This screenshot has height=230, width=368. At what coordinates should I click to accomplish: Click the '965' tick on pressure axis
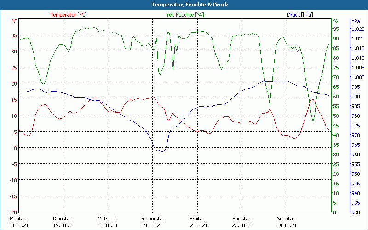tap(356, 145)
